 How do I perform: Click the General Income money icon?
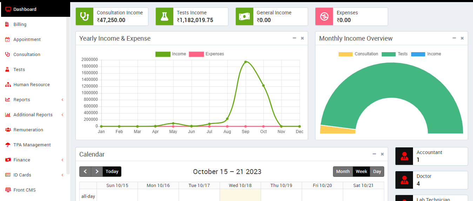click(245, 16)
